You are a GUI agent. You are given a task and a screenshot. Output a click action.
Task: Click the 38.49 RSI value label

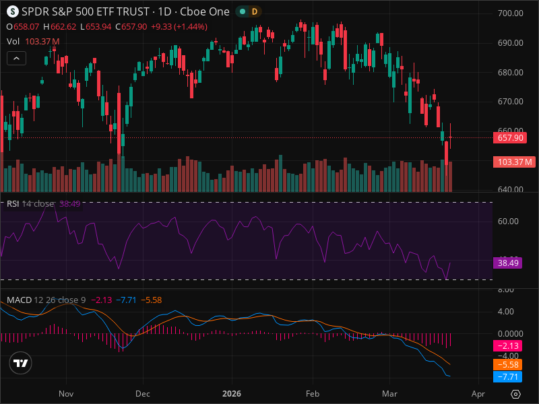tap(508, 263)
